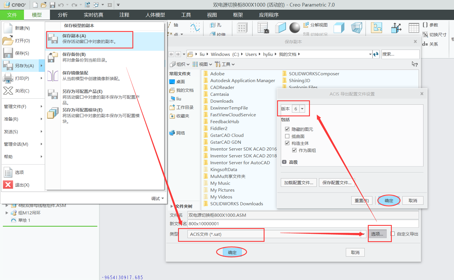Toggle the 缆曲面 checkbox

(287, 136)
